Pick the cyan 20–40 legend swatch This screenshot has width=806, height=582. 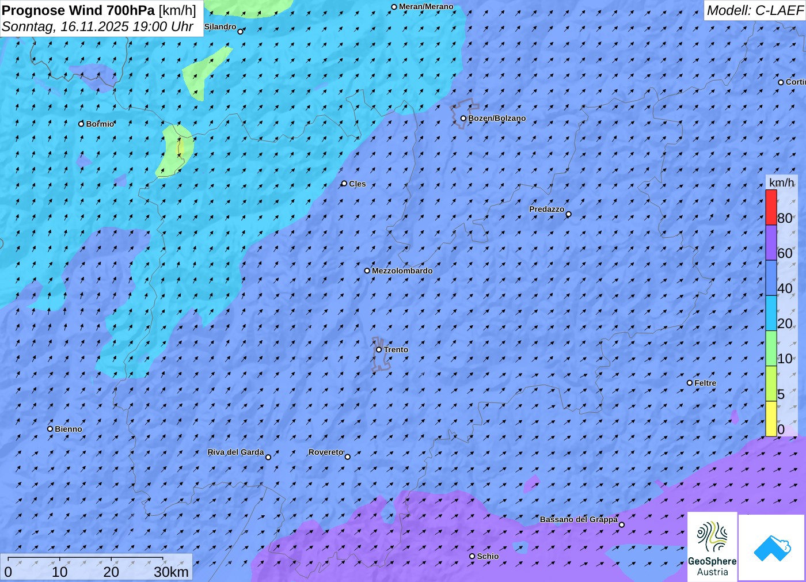(771, 313)
